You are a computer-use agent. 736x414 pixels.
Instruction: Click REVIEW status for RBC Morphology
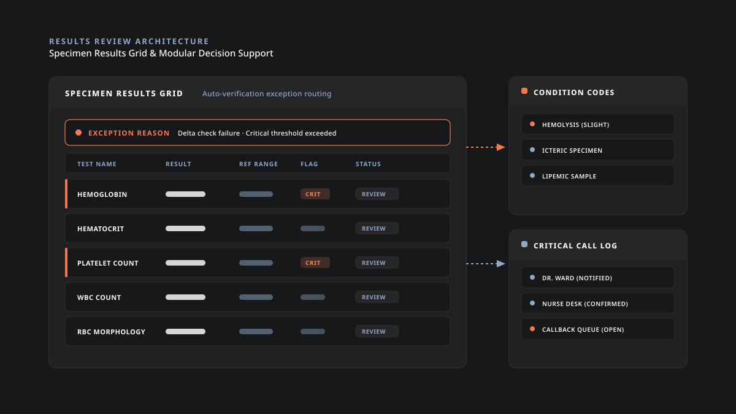377,331
